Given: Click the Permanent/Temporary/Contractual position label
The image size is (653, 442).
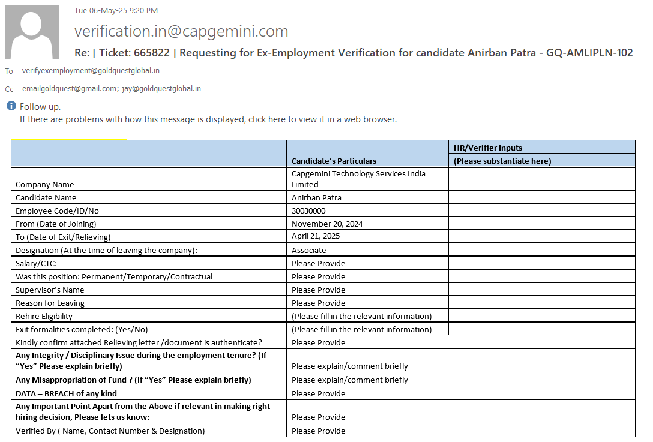Looking at the screenshot, I should coord(113,276).
